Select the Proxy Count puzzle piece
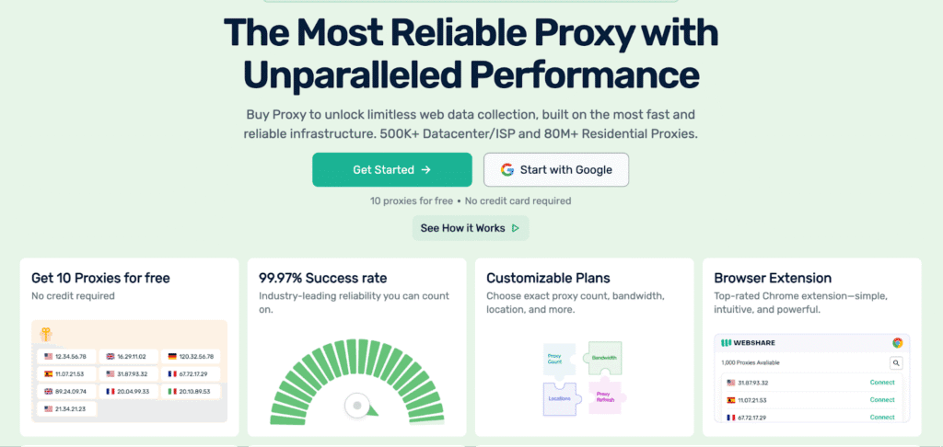 tap(559, 360)
